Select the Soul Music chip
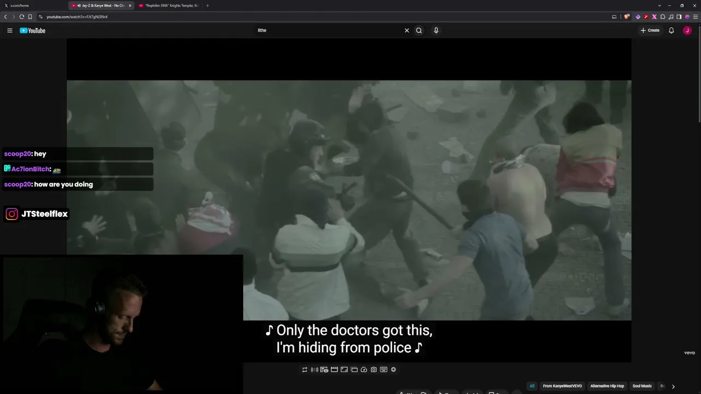The height and width of the screenshot is (394, 701). pyautogui.click(x=642, y=386)
